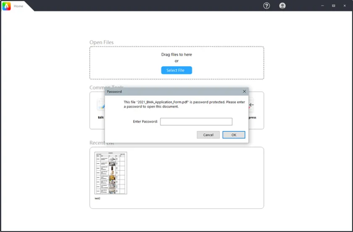Focus the Enter Password input field

196,122
